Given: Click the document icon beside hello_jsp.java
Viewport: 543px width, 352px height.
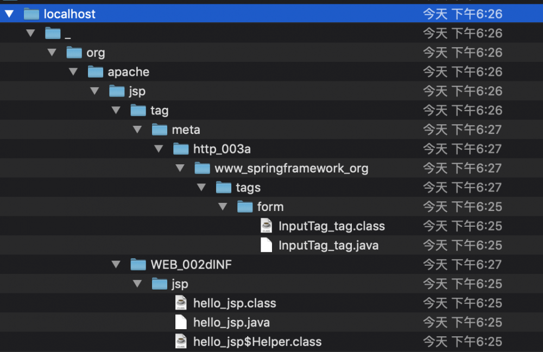Looking at the screenshot, I should (x=180, y=322).
